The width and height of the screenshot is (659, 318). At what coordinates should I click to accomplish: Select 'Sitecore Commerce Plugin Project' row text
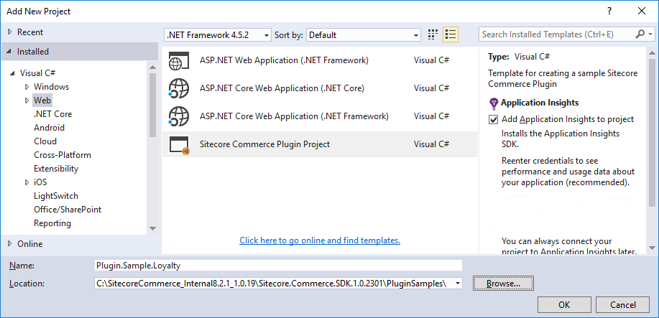tap(264, 144)
